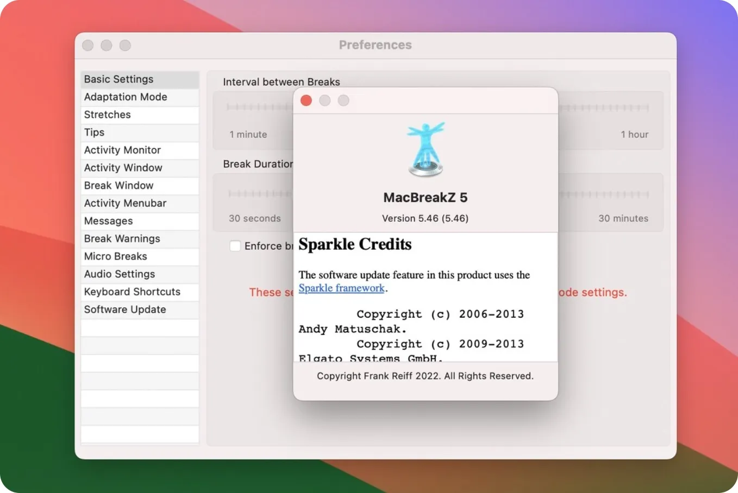Viewport: 738px width, 493px height.
Task: Select Basic Settings in the Preferences sidebar
Action: (140, 79)
